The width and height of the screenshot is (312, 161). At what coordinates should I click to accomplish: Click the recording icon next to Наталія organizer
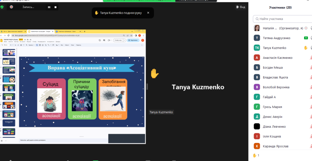305,28
